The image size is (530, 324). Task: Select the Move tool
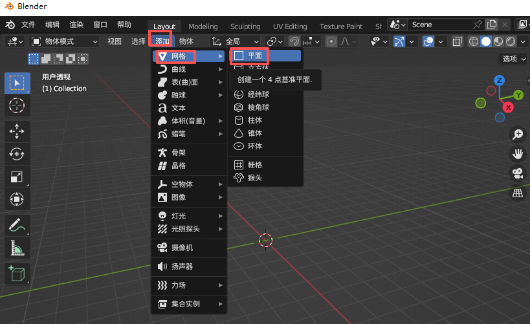17,131
